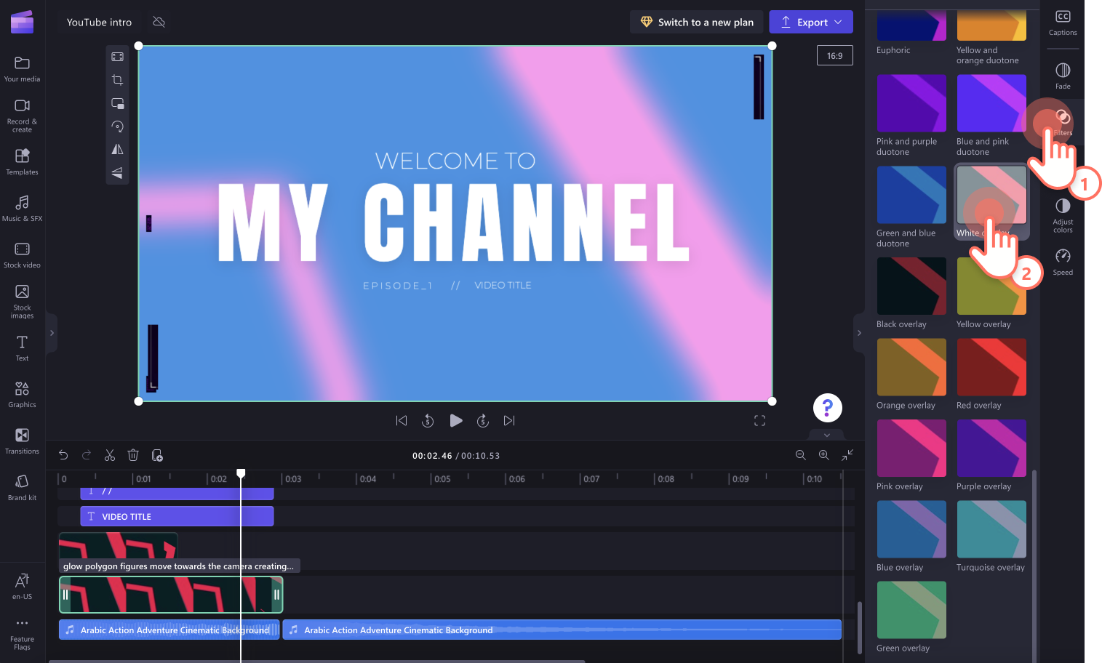This screenshot has width=1102, height=663.
Task: Collapse the timeline with chevron
Action: coord(827,435)
